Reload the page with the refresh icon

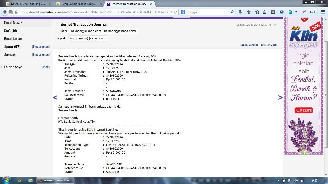pos(176,12)
